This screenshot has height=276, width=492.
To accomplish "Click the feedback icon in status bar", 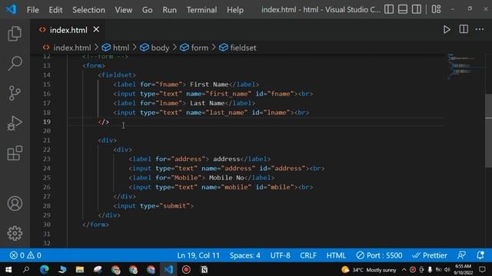I will pos(461,255).
